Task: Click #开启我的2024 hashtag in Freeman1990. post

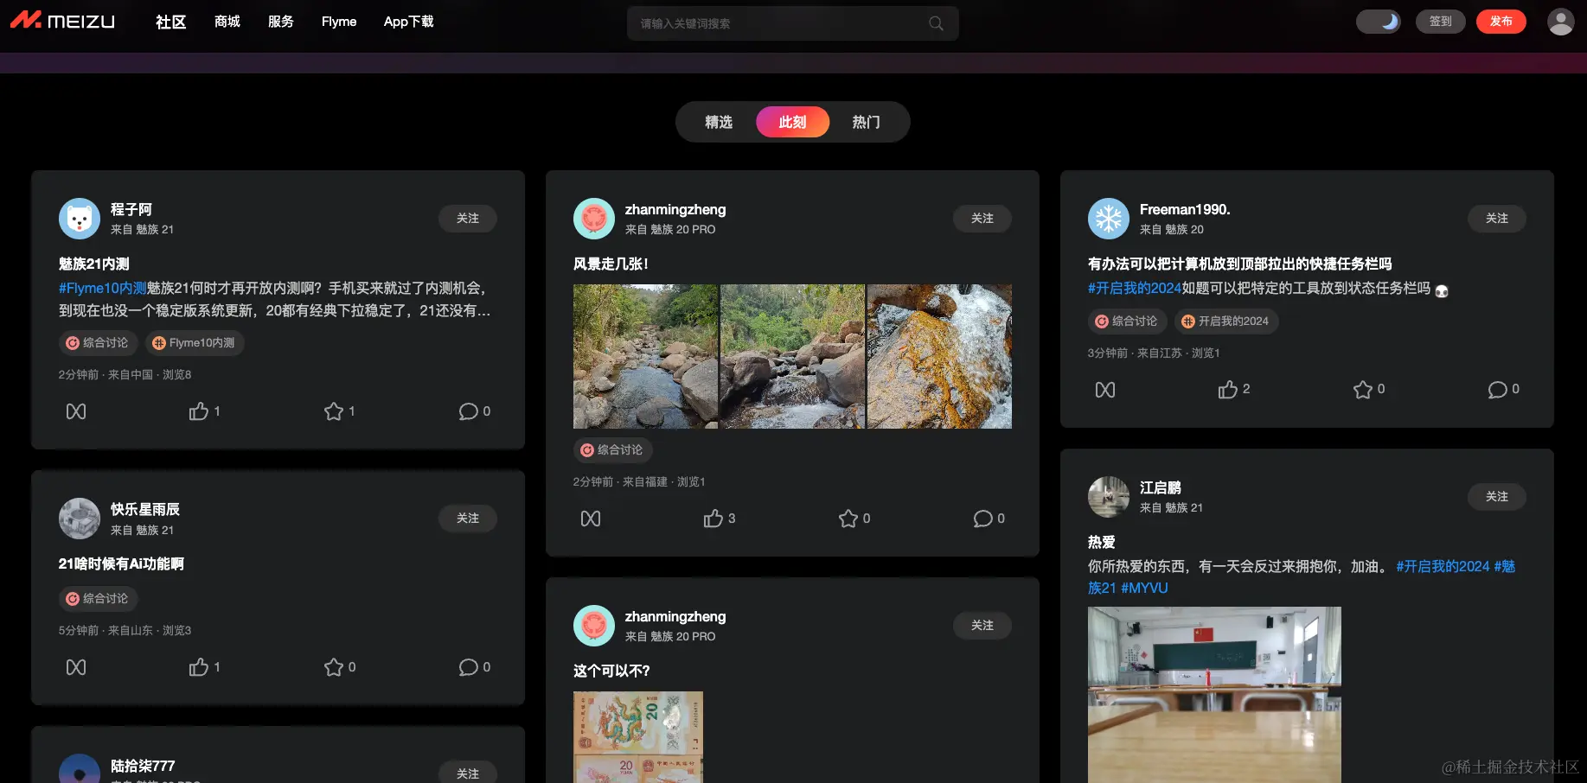Action: tap(1135, 288)
